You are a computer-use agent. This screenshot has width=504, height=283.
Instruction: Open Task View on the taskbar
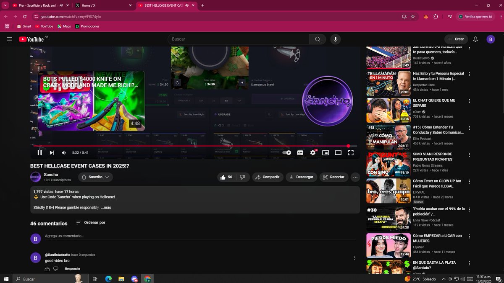point(95,279)
